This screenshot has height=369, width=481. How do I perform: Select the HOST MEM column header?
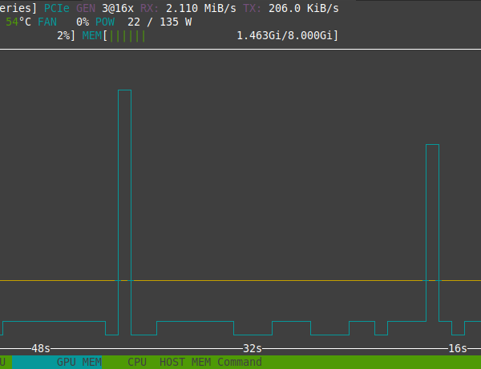point(185,362)
